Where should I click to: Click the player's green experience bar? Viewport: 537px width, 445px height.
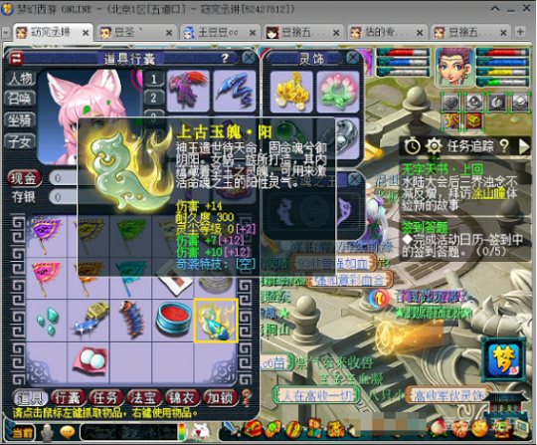[x=502, y=83]
